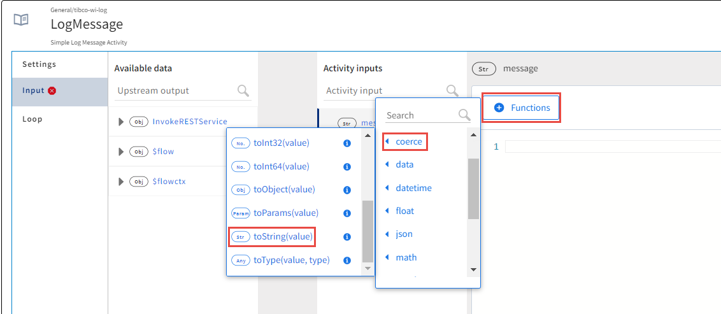This screenshot has height=314, width=721.
Task: Click the search magnifier in Available data
Action: [243, 90]
